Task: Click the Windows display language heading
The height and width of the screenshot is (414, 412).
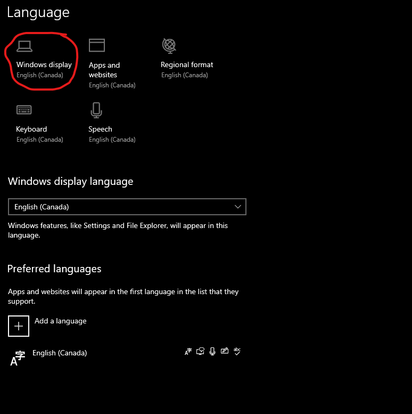Action: pyautogui.click(x=70, y=182)
